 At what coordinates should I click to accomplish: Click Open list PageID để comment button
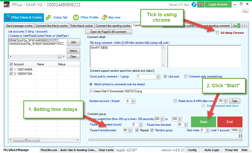coord(108,32)
